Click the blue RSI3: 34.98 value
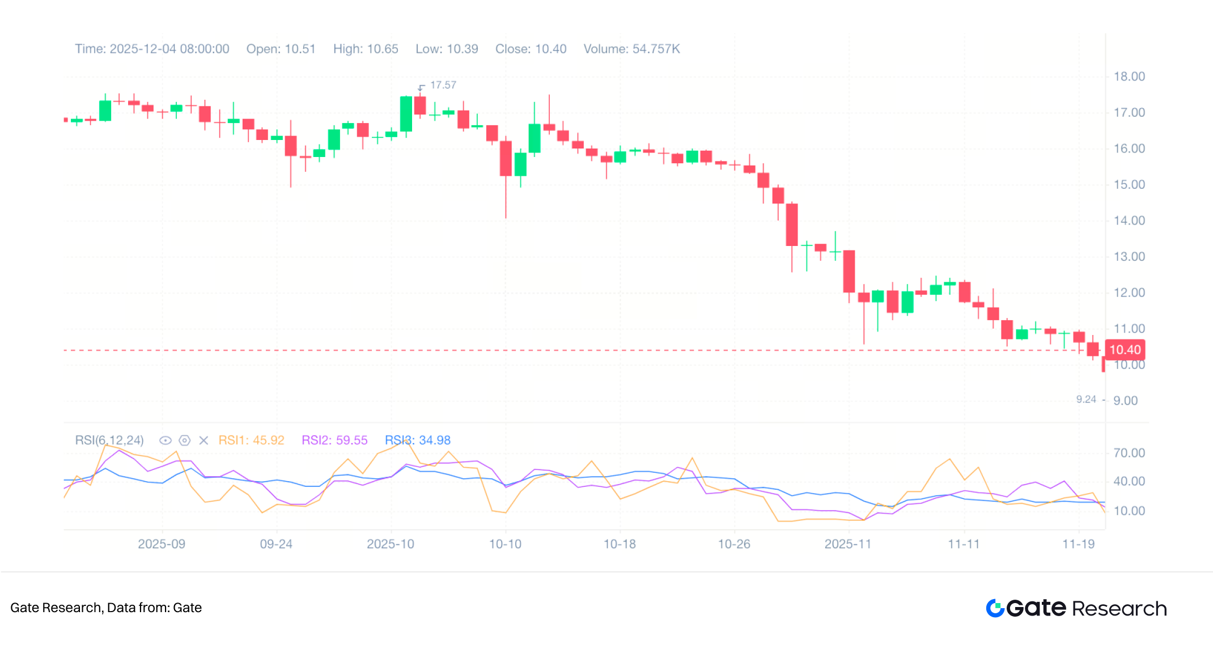This screenshot has width=1213, height=645. click(418, 440)
